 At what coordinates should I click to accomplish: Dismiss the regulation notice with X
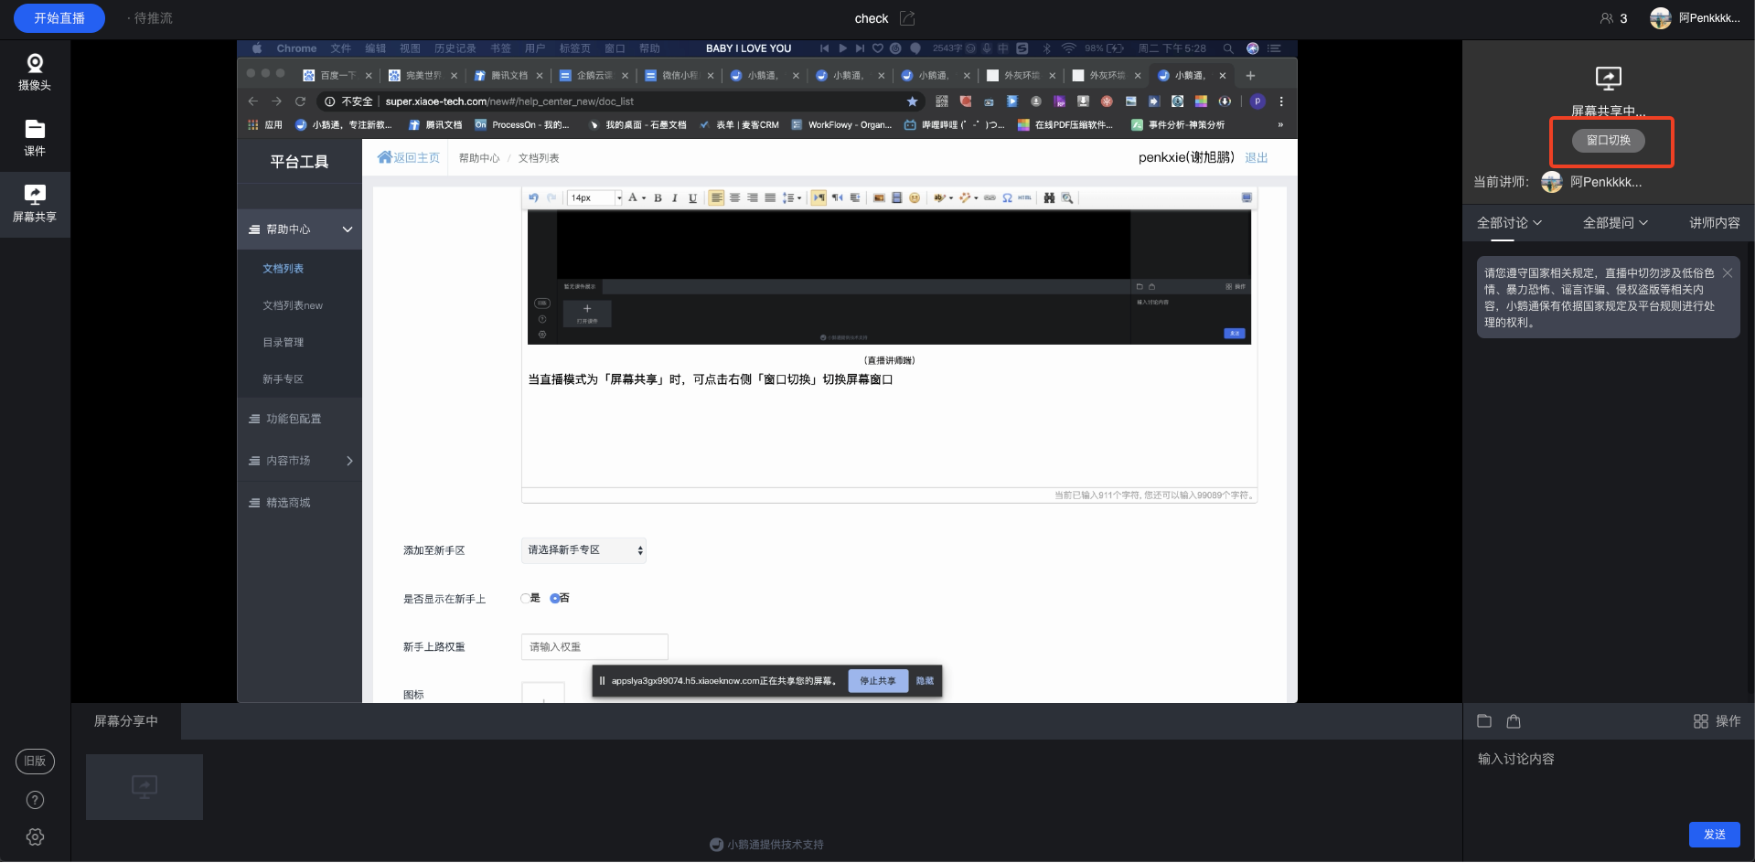click(1728, 273)
